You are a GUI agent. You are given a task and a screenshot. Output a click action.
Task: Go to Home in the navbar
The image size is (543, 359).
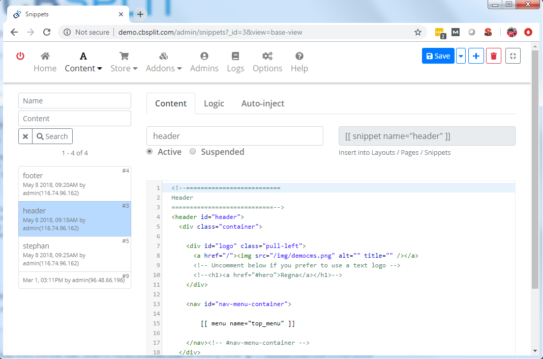[x=45, y=62]
